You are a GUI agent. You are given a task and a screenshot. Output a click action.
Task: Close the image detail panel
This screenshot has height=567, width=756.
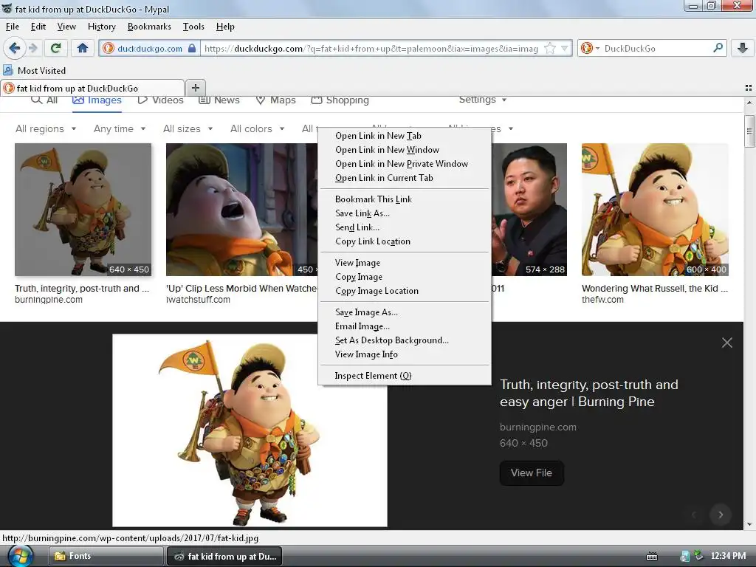click(x=727, y=343)
